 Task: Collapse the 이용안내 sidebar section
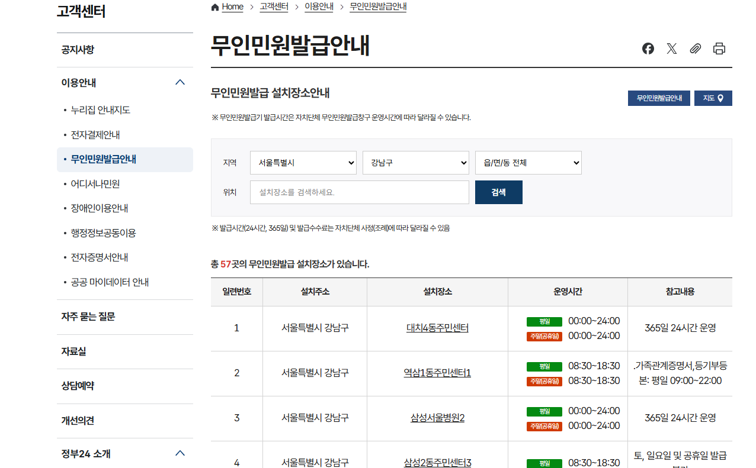point(180,82)
